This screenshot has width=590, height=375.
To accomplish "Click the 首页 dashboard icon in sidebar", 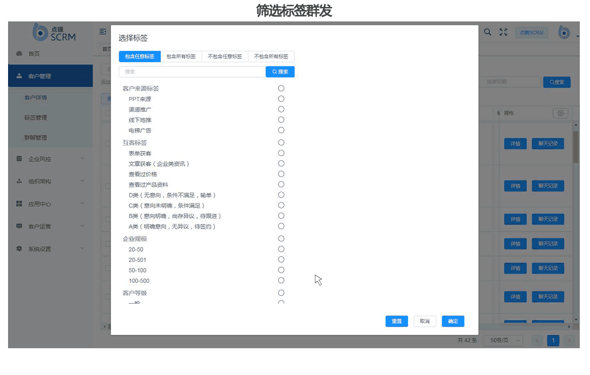I will [19, 54].
